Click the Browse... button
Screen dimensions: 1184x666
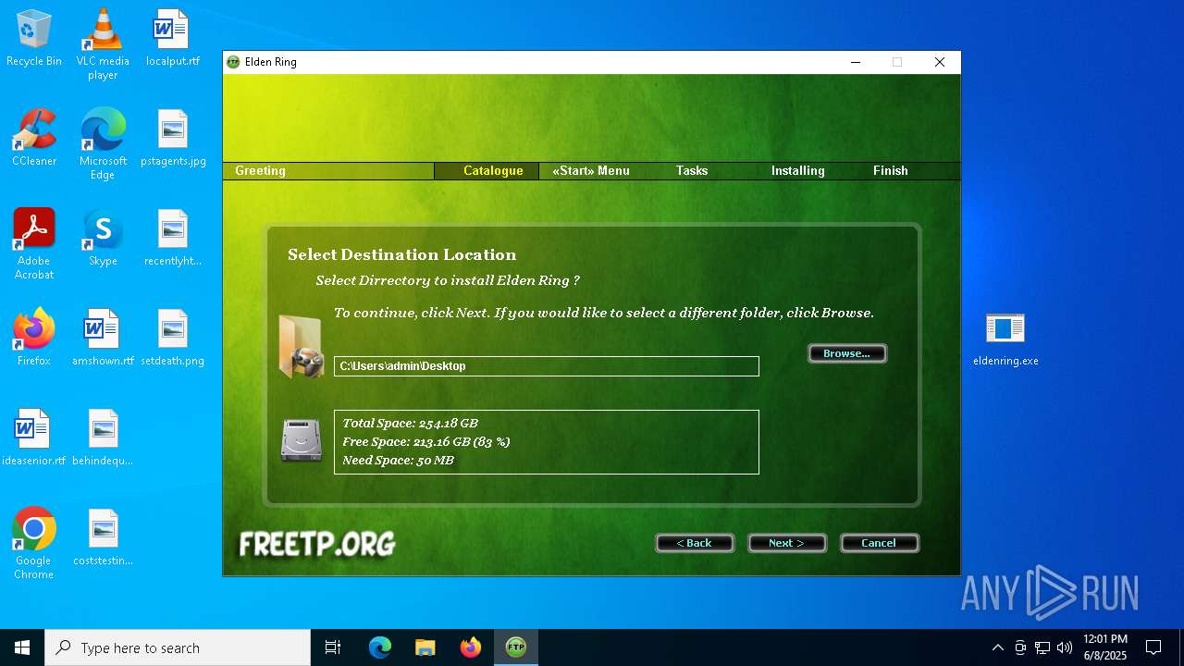(847, 353)
